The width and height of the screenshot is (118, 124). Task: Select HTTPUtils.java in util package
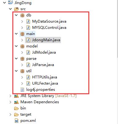pyautogui.click(x=44, y=77)
